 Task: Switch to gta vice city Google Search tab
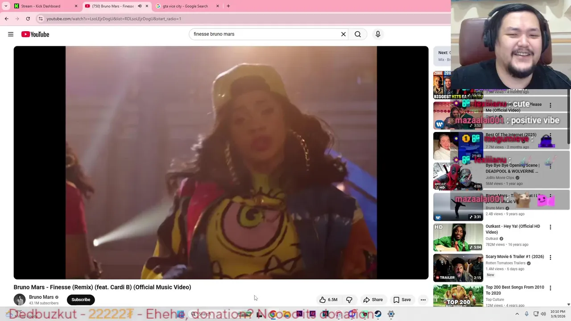click(187, 6)
